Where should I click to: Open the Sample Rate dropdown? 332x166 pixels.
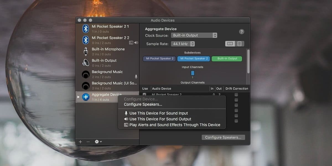[x=183, y=43]
